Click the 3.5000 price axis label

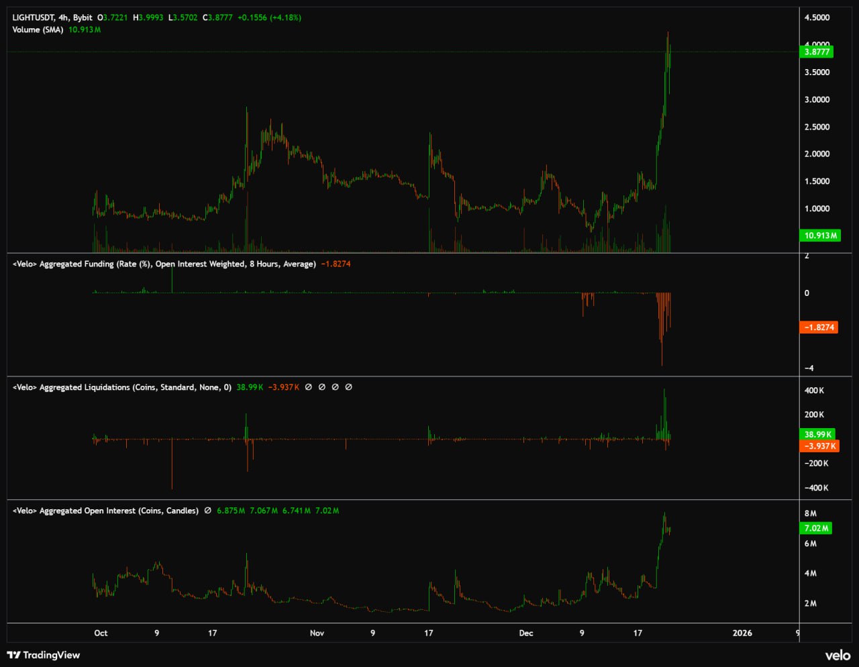tap(817, 72)
